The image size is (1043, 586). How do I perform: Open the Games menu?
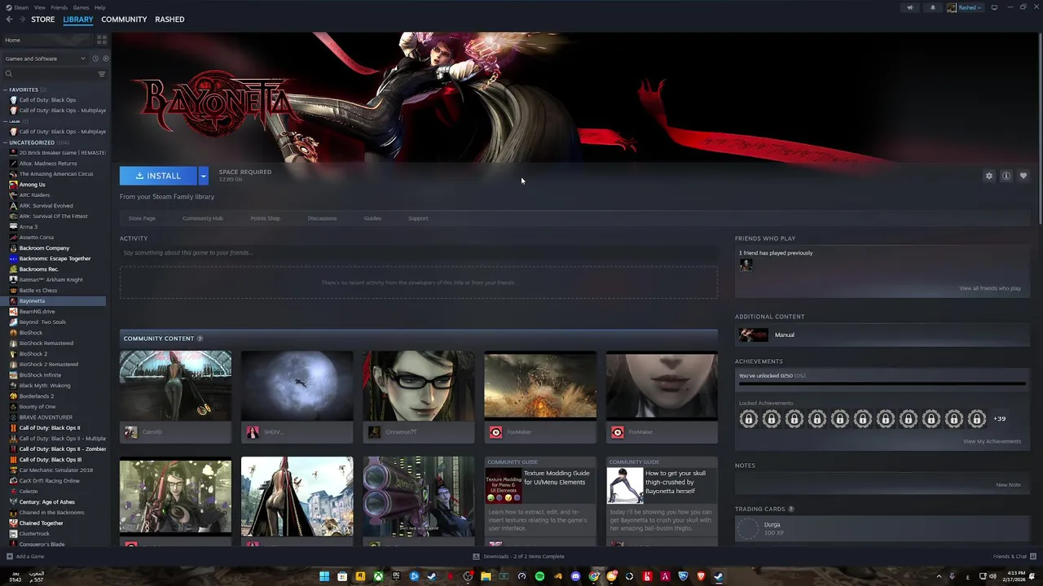coord(81,7)
